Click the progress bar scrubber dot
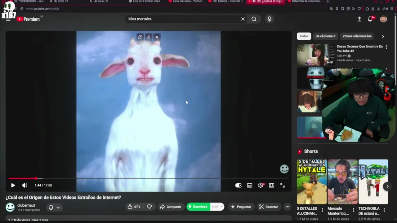Screen dimensions: 397x223 [x=36, y=178]
